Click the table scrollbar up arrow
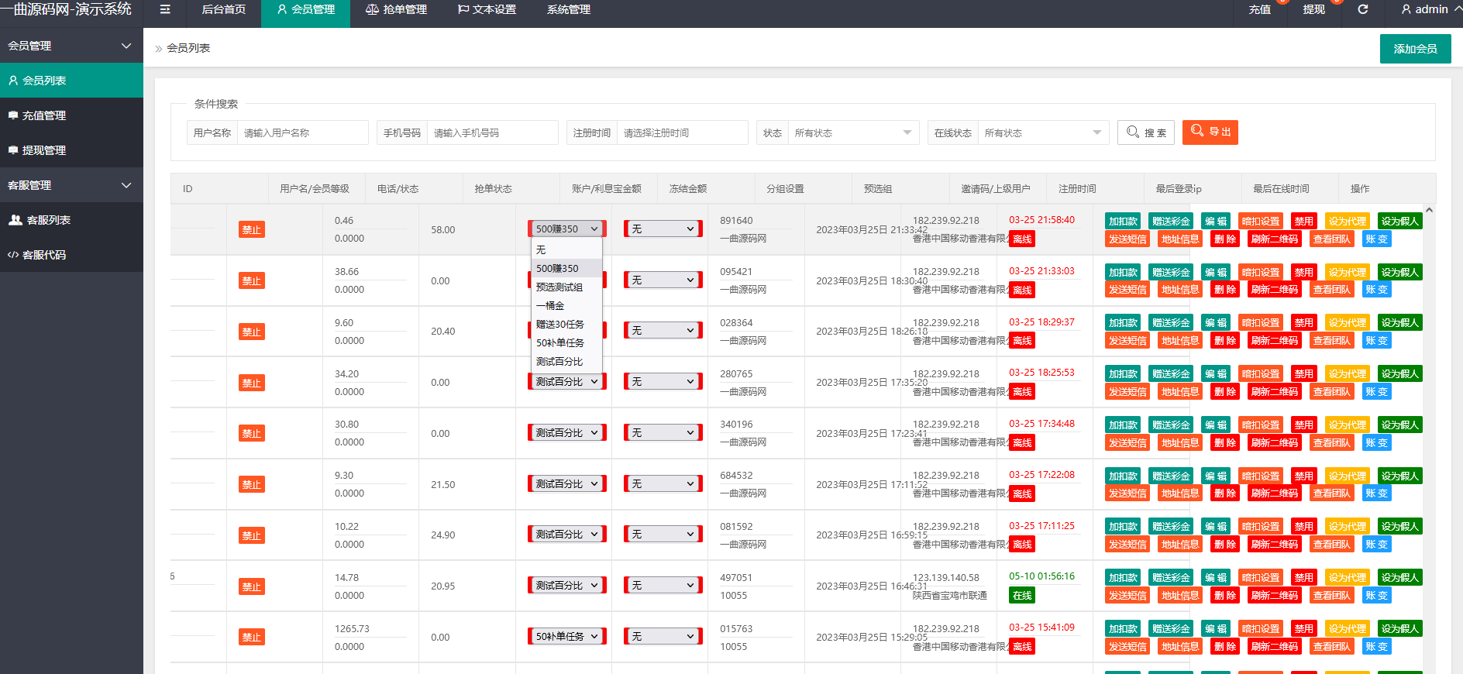This screenshot has width=1463, height=674. (x=1429, y=210)
